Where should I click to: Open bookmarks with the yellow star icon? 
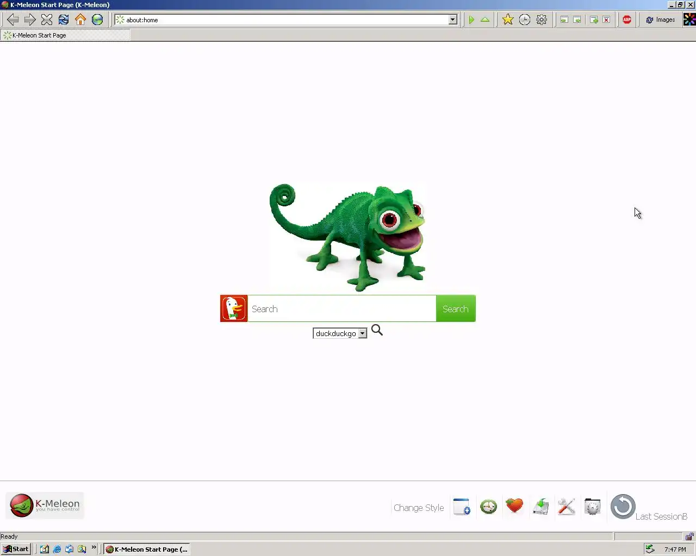pos(508,20)
